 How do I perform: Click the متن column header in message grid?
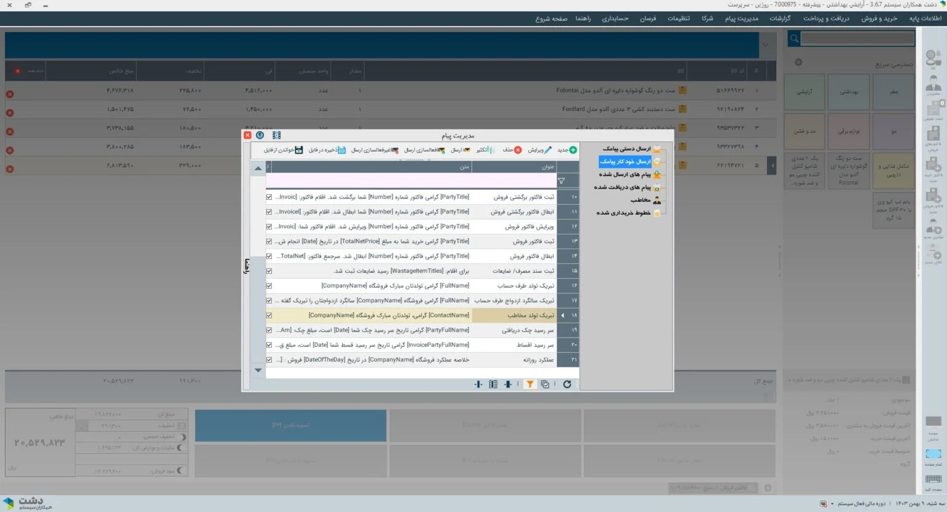tap(372, 167)
